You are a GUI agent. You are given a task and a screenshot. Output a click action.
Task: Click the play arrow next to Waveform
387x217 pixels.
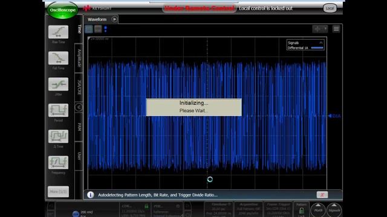coord(114,19)
